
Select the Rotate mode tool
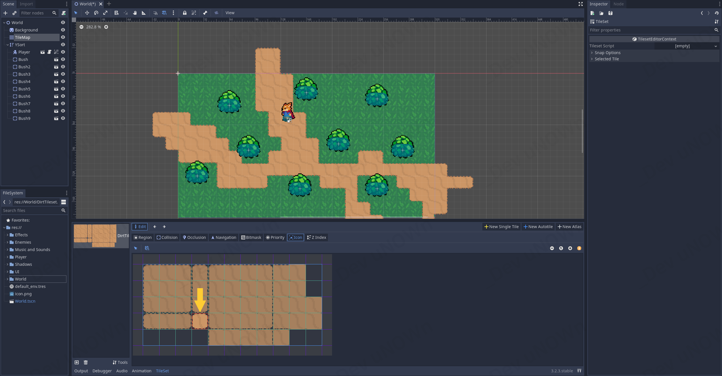tap(96, 13)
